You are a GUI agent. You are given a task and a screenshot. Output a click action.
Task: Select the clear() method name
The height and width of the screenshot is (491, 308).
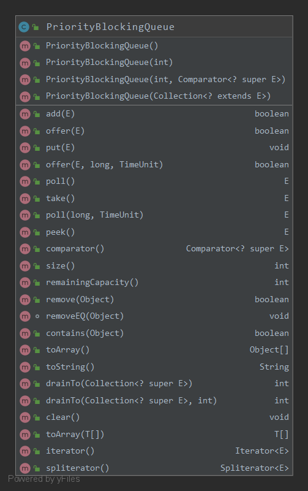click(x=63, y=417)
